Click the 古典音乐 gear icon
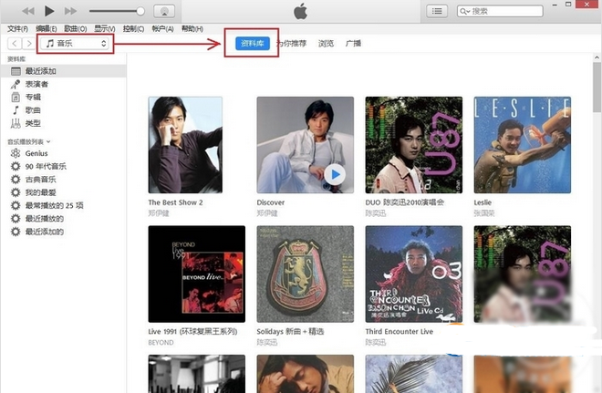This screenshot has height=393, width=602. pyautogui.click(x=16, y=180)
